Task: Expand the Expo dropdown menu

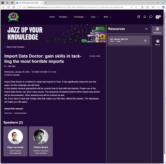Action: 95,17
